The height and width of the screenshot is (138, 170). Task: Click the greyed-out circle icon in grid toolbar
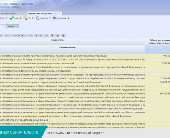tap(1, 36)
